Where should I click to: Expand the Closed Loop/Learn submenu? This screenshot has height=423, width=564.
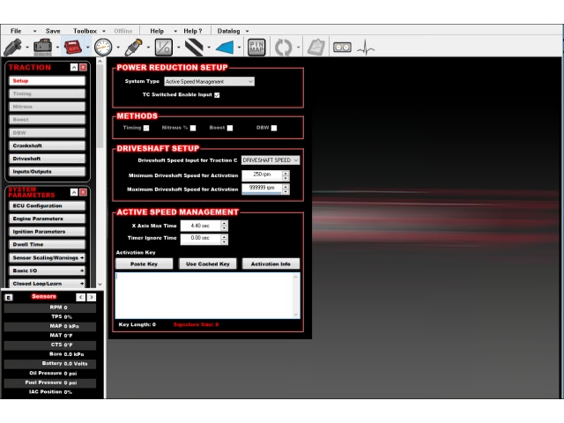[47, 284]
